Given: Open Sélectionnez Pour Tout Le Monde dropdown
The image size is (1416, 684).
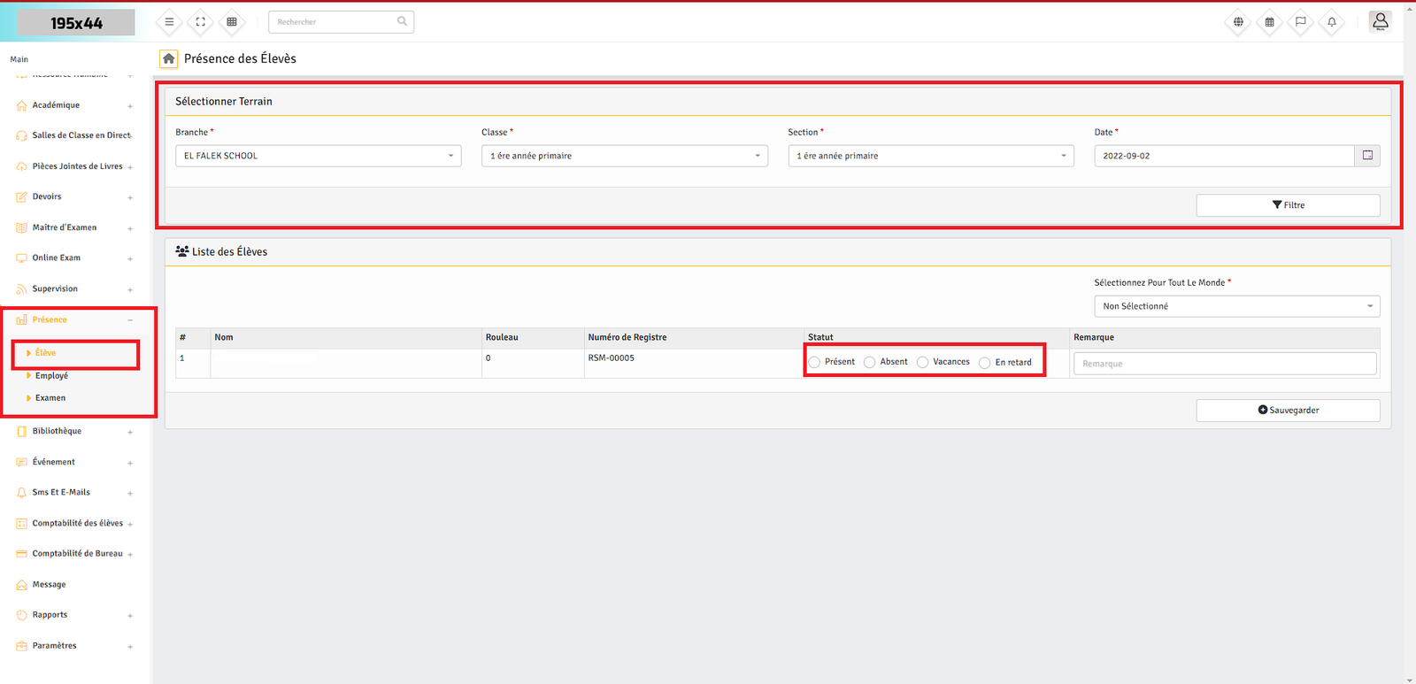Looking at the screenshot, I should click(x=1236, y=306).
